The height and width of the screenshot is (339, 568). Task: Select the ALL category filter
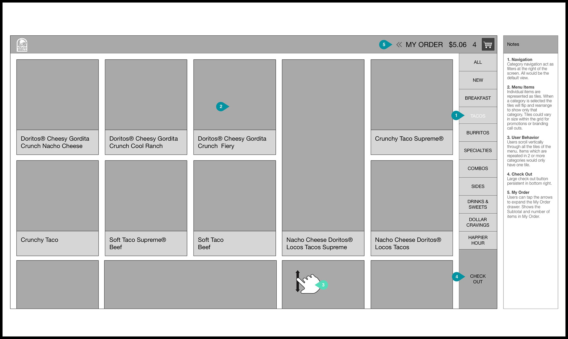478,62
